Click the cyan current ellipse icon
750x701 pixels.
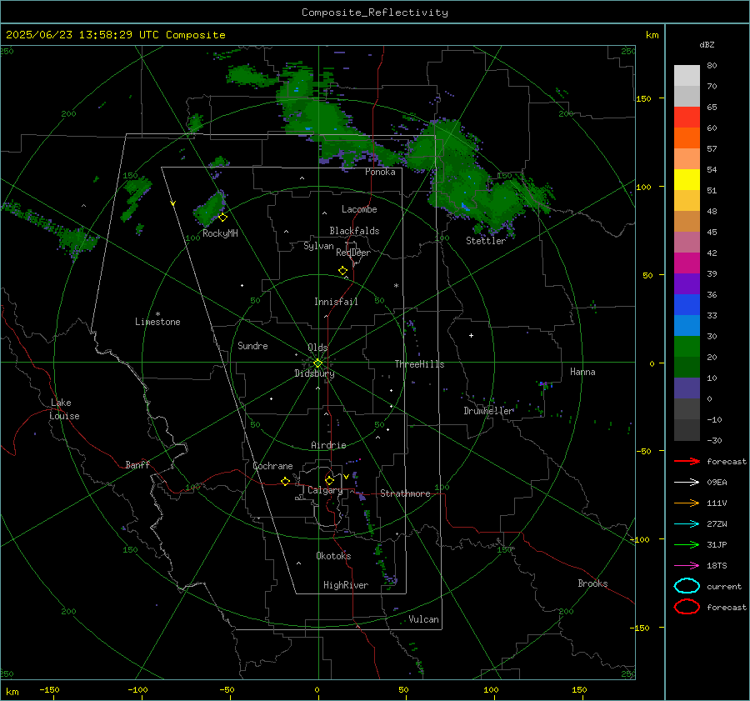(x=687, y=586)
